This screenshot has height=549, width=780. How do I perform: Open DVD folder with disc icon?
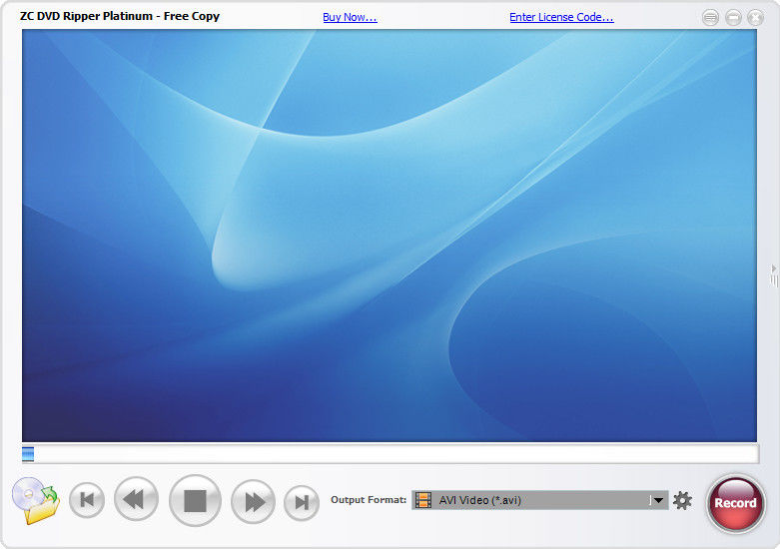click(36, 501)
